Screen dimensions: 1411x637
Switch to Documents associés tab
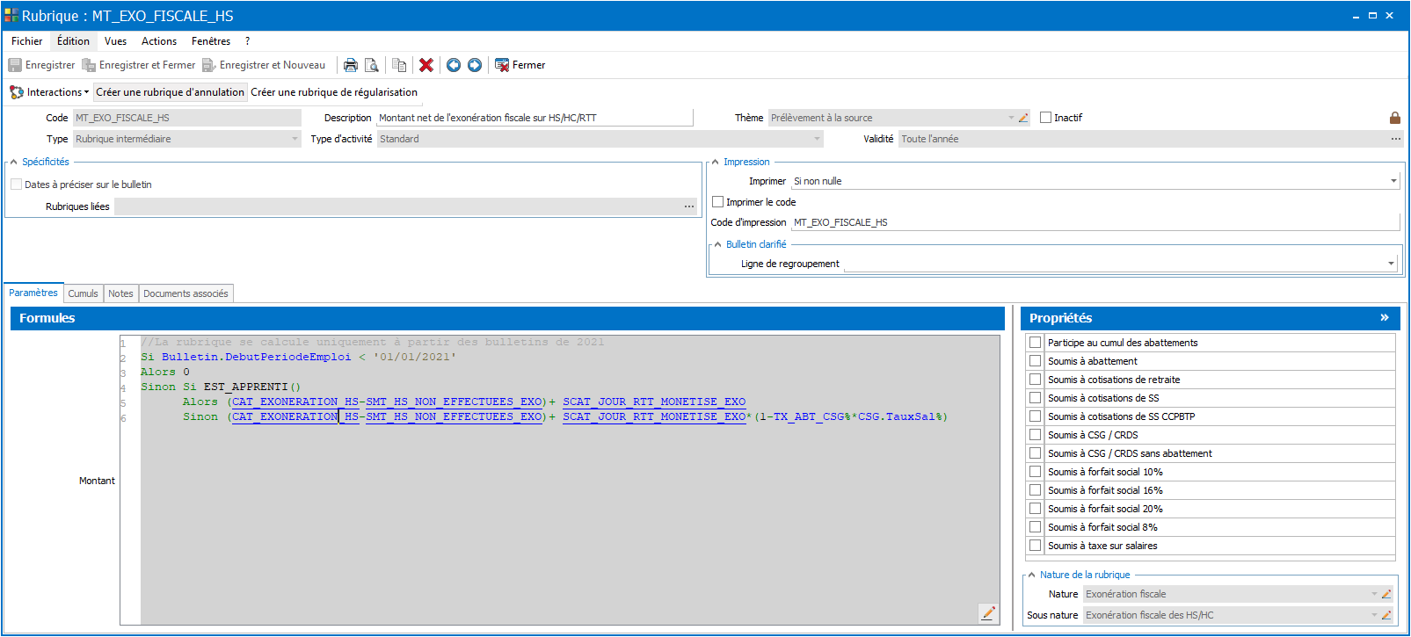[185, 293]
